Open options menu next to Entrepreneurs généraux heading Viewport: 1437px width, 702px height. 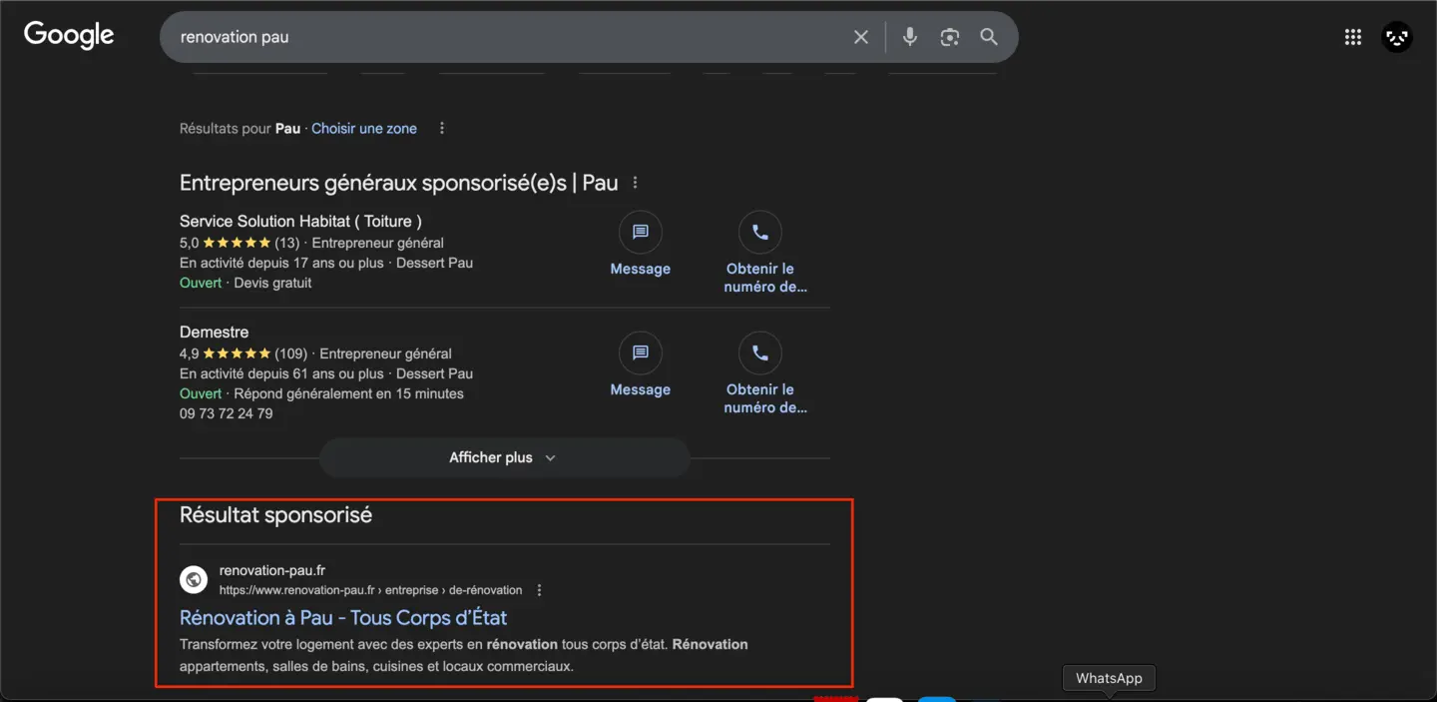(x=635, y=183)
